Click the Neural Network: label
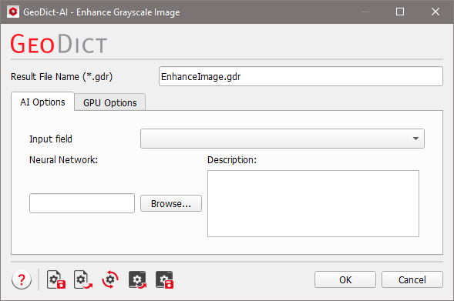 pyautogui.click(x=63, y=159)
